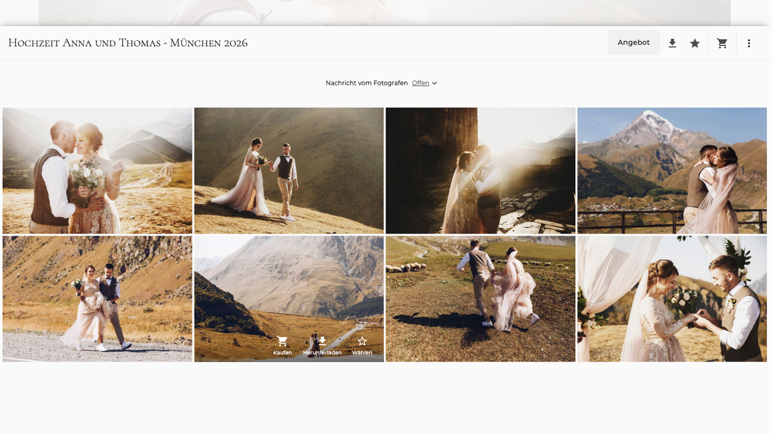The width and height of the screenshot is (772, 434).
Task: Open the ring exchange ceremony photo
Action: [x=672, y=298]
